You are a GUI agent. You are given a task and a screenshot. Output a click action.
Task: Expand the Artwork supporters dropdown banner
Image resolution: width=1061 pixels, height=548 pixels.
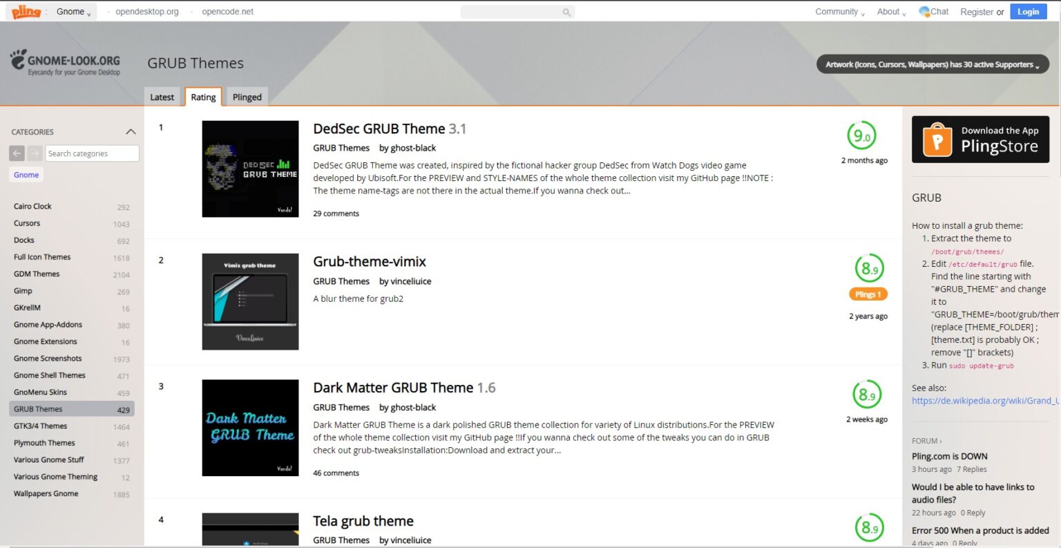[933, 64]
